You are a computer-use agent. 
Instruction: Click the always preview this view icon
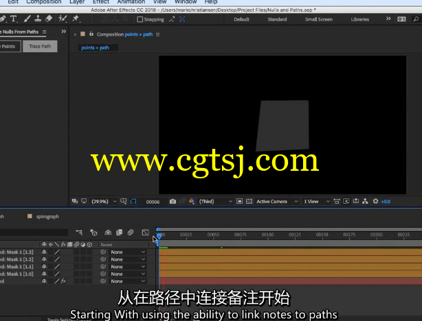(x=75, y=201)
